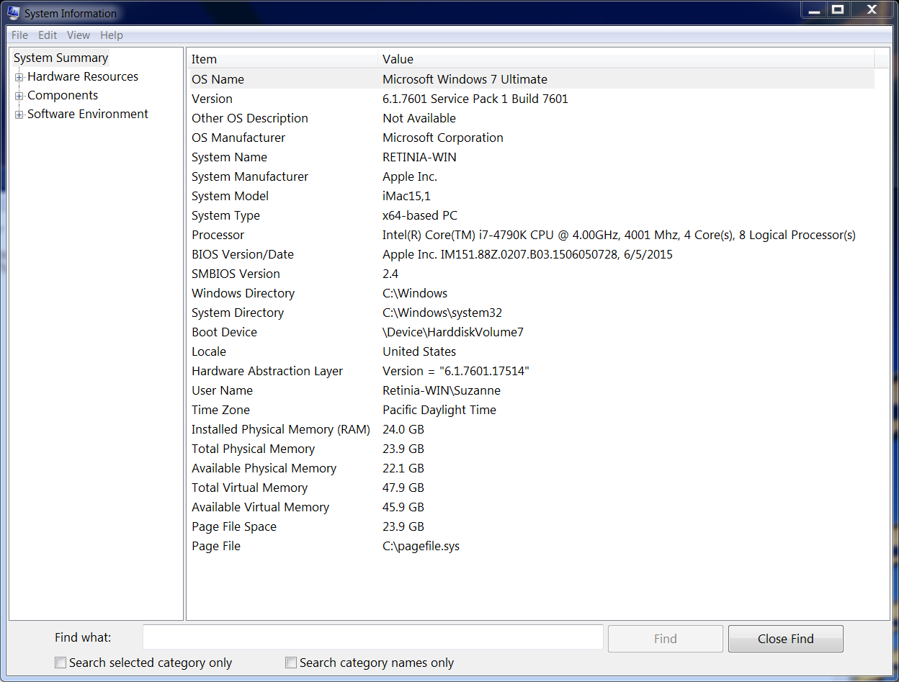Image resolution: width=899 pixels, height=682 pixels.
Task: Click the System Information title bar icon
Action: click(14, 13)
